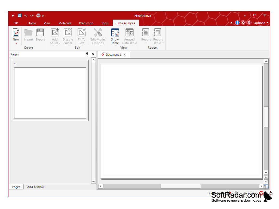Click the Add Series icon
Viewport: 279px width, 209px height.
pyautogui.click(x=55, y=33)
